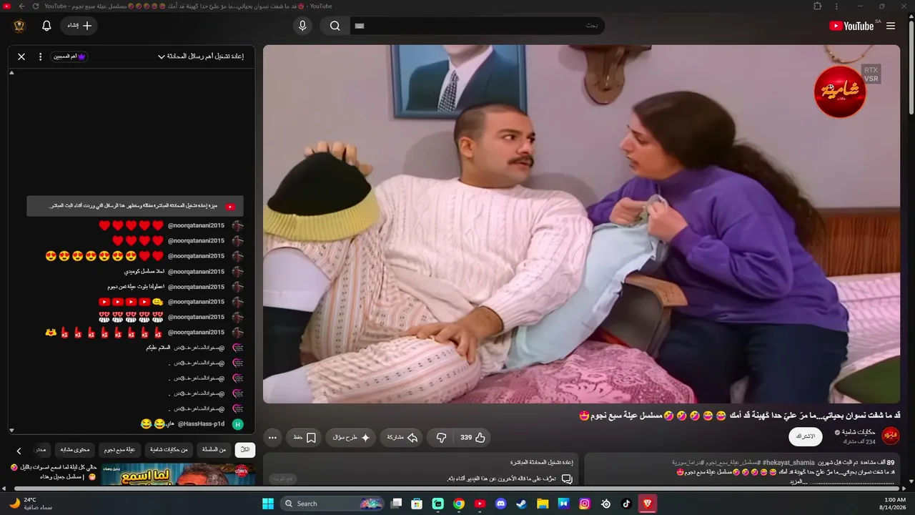The width and height of the screenshot is (915, 515).
Task: Open the recommended video thumbnail لما اسمع
Action: point(178,476)
